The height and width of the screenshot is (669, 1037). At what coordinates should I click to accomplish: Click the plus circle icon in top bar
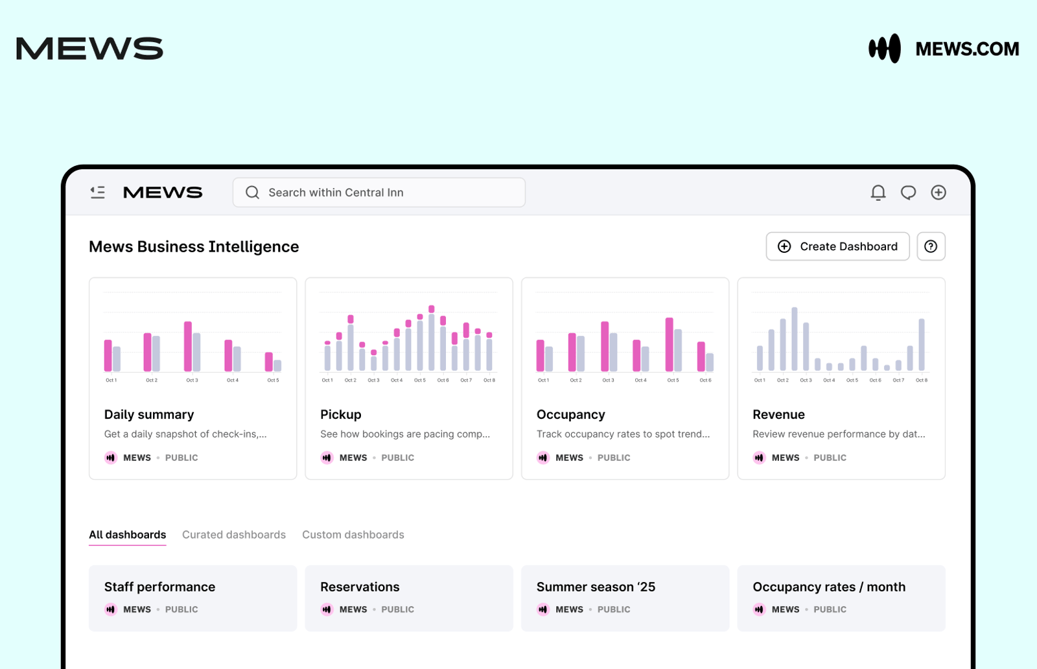(x=938, y=193)
